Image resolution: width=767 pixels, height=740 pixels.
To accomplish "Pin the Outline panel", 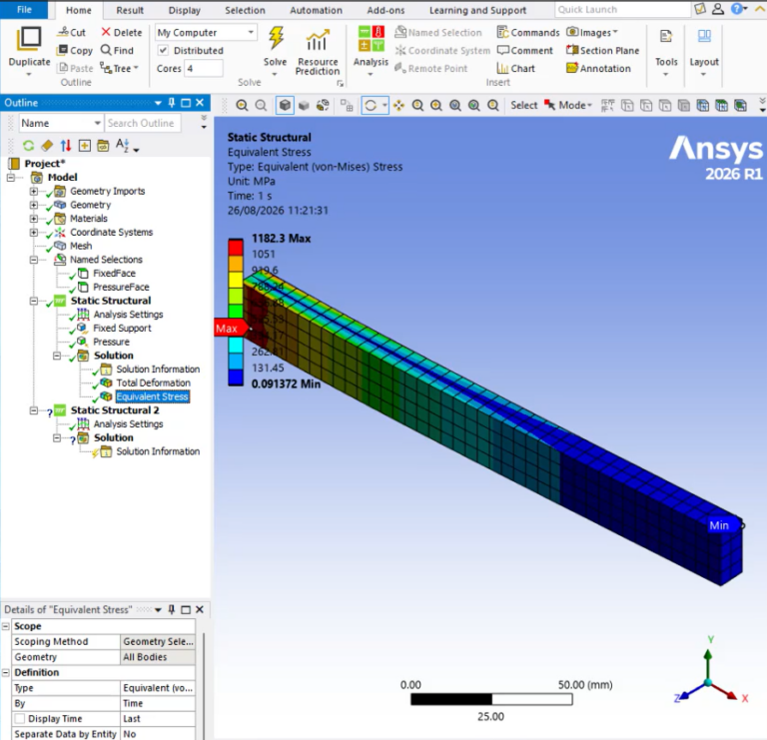I will coord(171,103).
